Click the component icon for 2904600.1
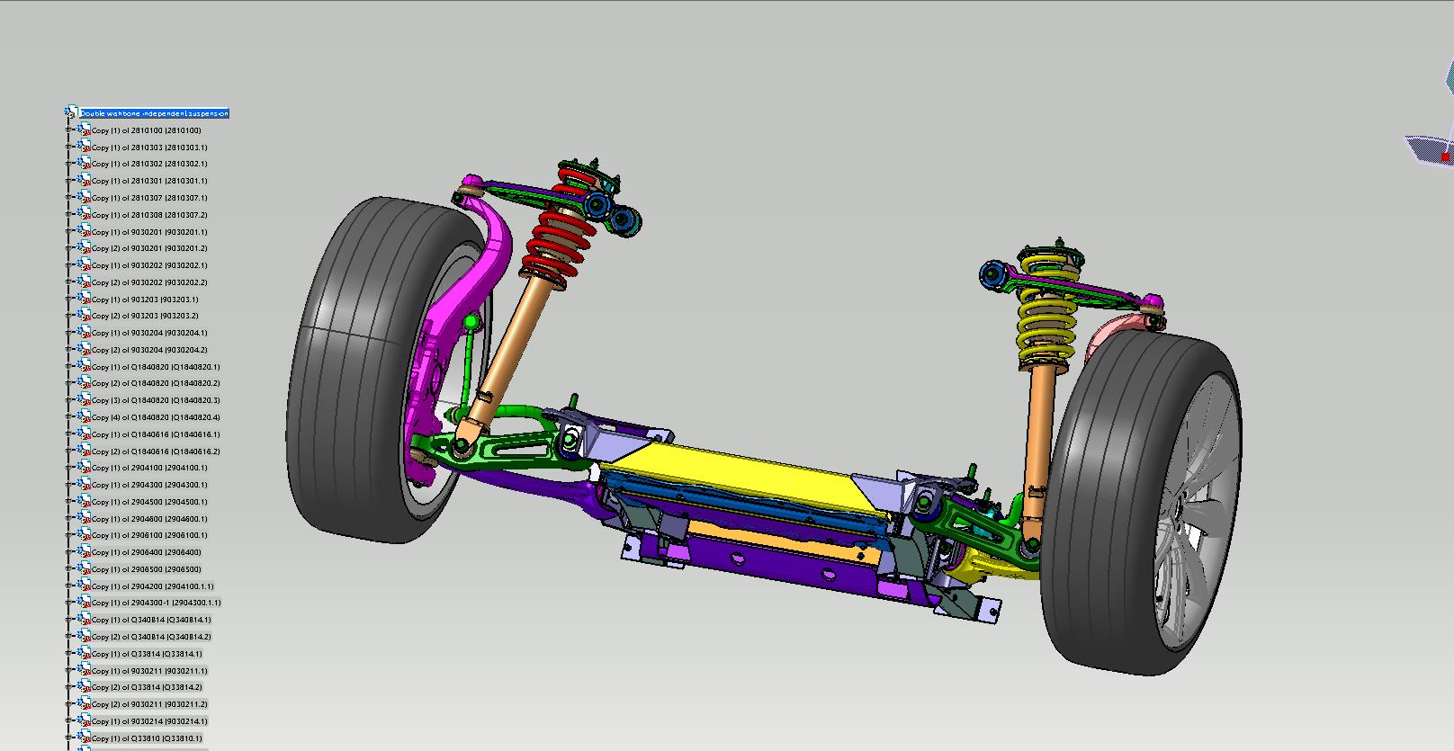Viewport: 1454px width, 751px height. click(85, 519)
